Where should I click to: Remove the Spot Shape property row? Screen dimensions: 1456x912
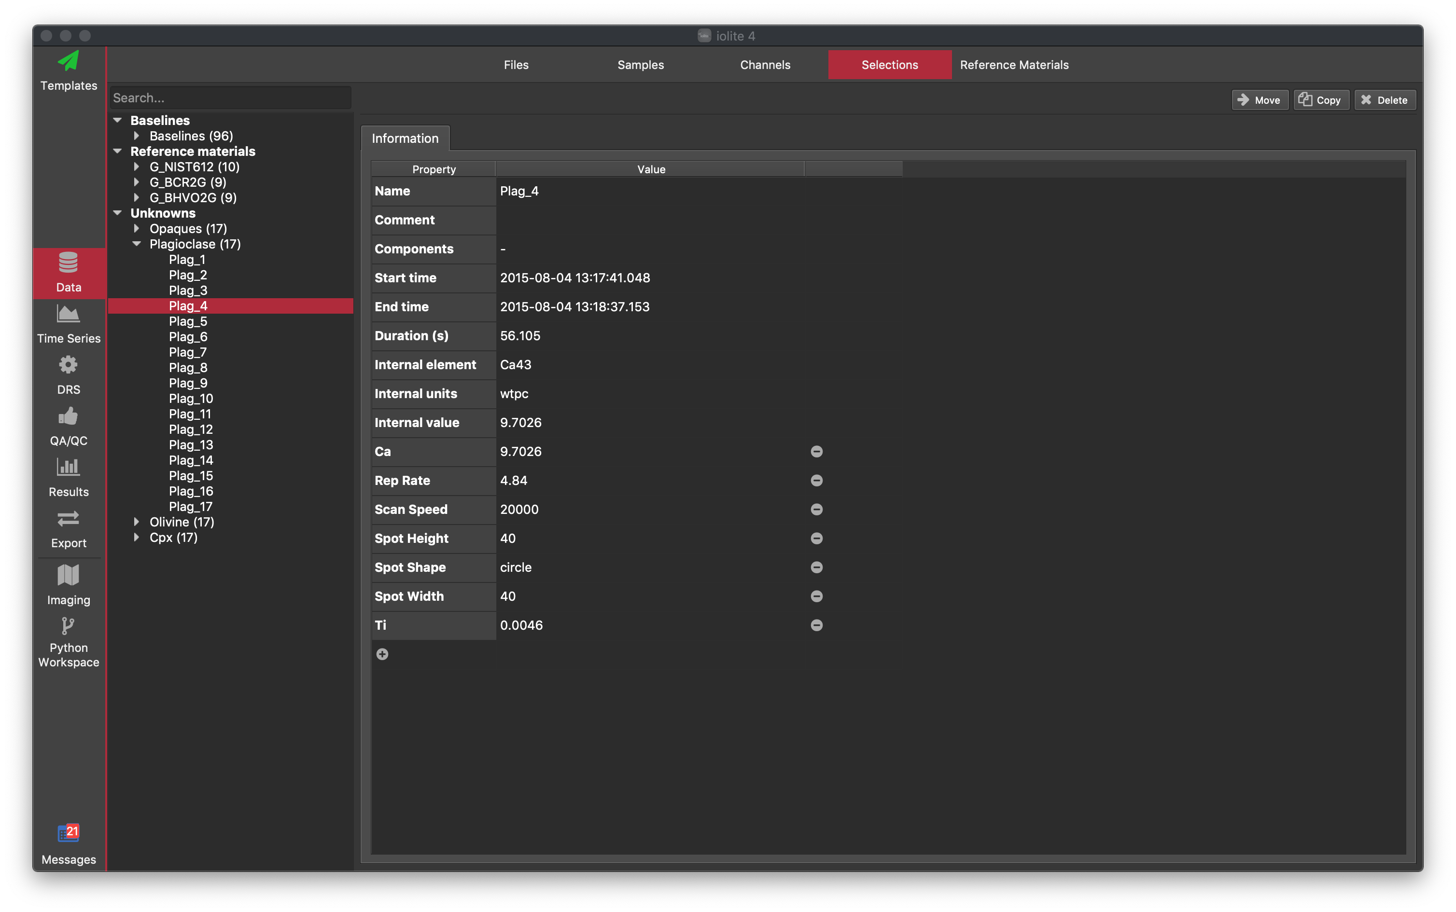[816, 567]
